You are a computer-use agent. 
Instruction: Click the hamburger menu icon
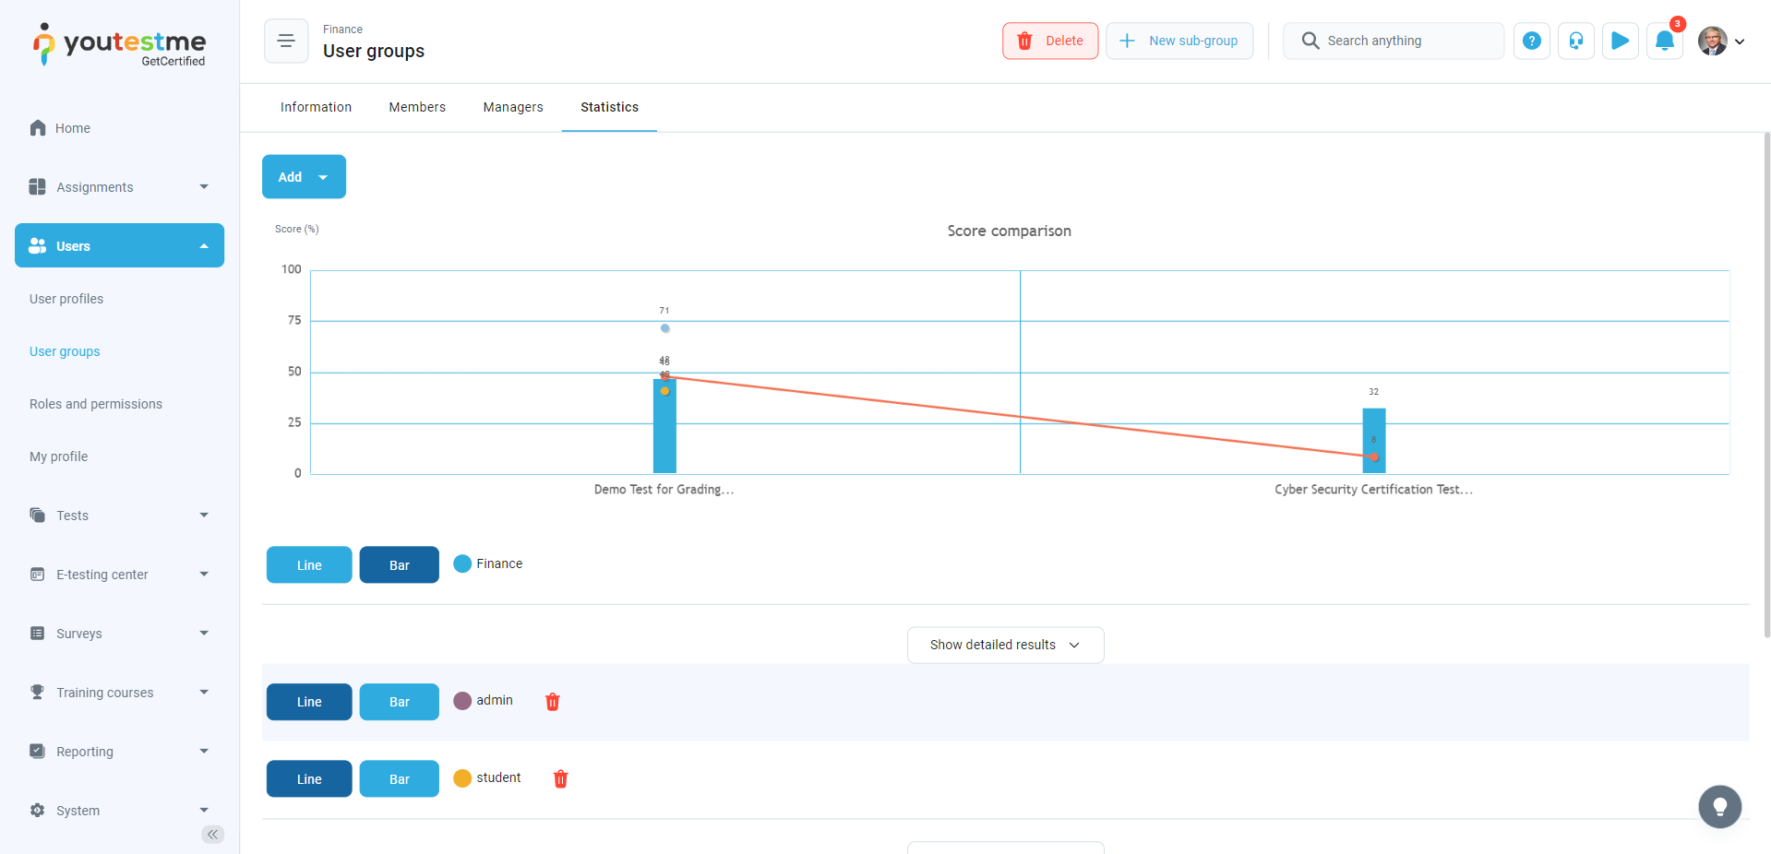pyautogui.click(x=286, y=41)
